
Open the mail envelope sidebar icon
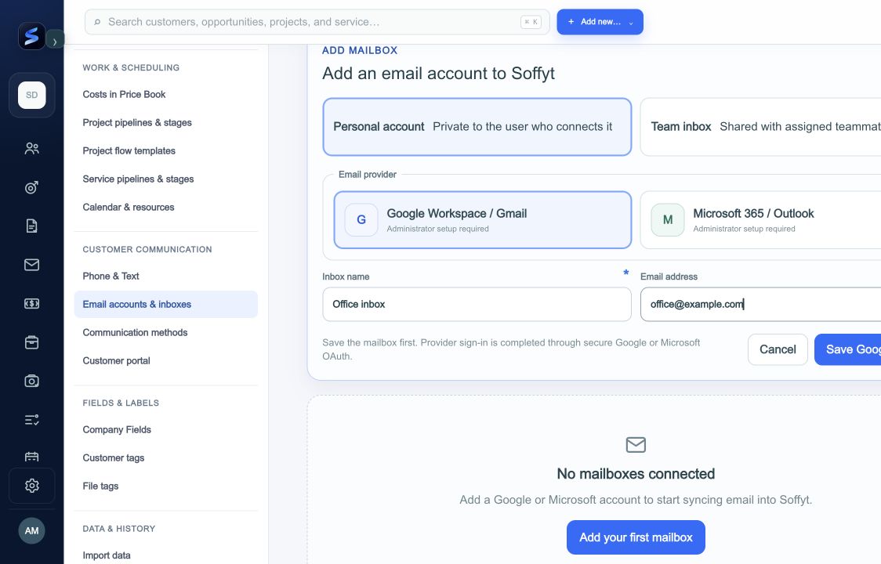pyautogui.click(x=32, y=265)
